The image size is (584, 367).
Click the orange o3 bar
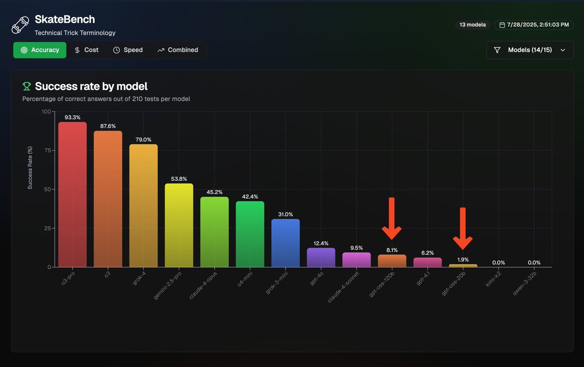(108, 199)
